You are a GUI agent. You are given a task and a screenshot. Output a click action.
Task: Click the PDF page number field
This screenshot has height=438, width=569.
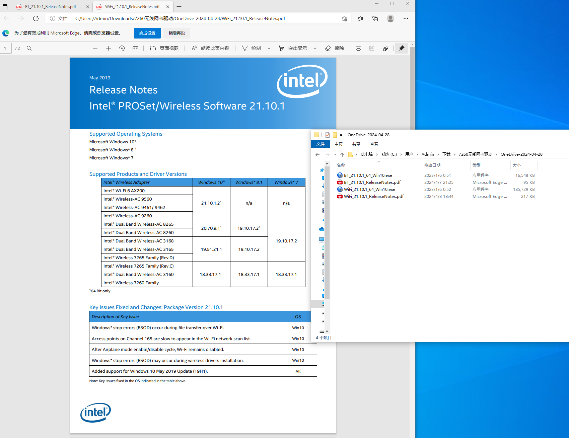6,48
